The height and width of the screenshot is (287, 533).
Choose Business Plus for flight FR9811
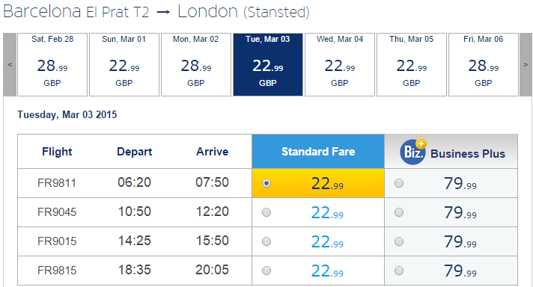click(x=399, y=183)
